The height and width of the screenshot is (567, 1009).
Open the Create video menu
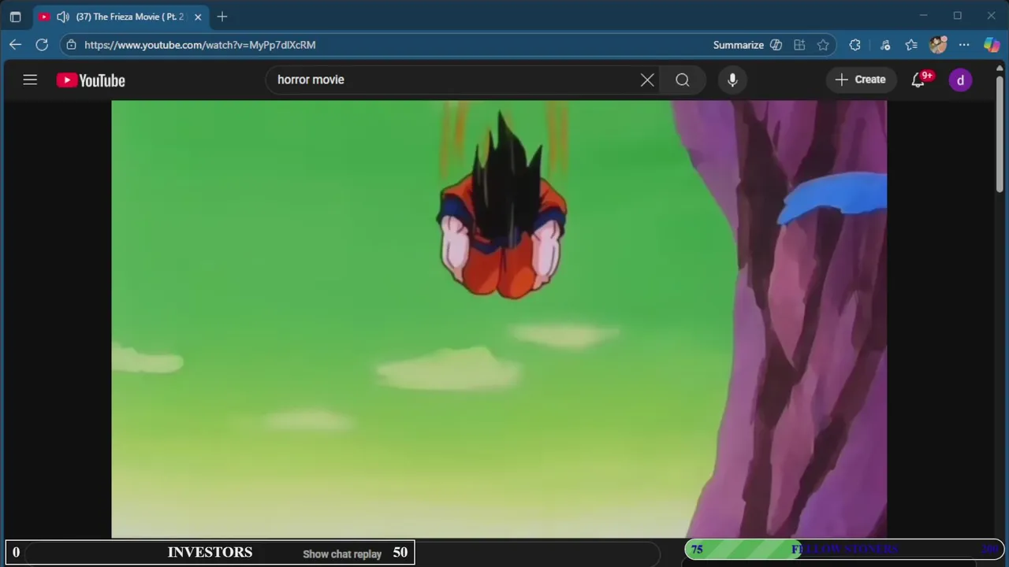coord(861,80)
